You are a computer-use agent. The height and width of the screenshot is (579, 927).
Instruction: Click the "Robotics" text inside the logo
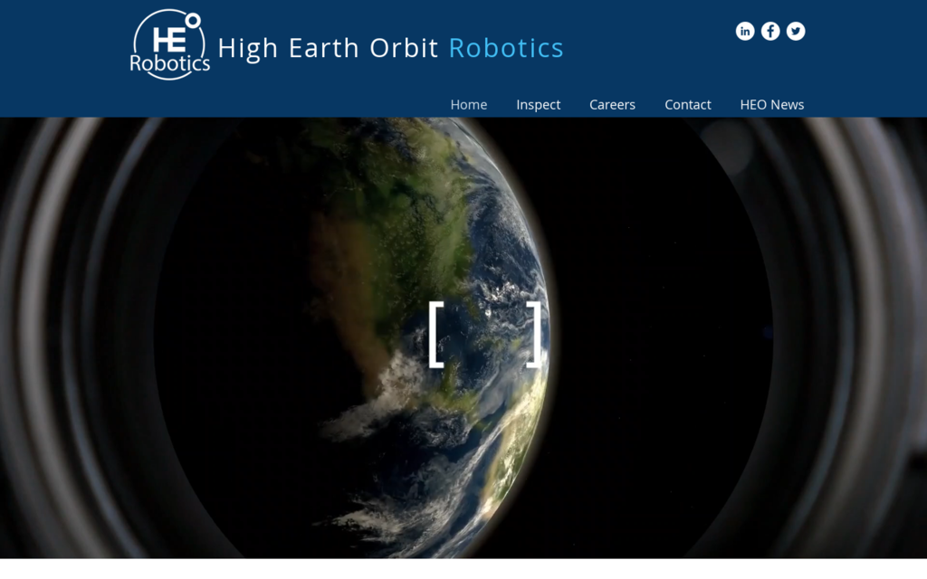pos(169,64)
